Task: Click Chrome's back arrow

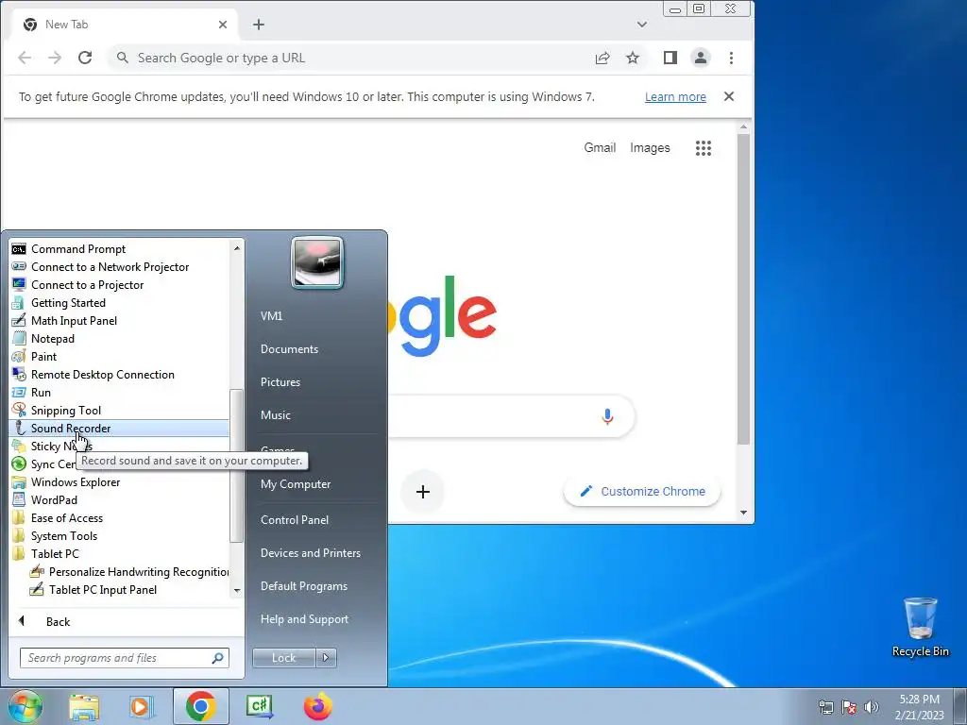Action: point(25,58)
